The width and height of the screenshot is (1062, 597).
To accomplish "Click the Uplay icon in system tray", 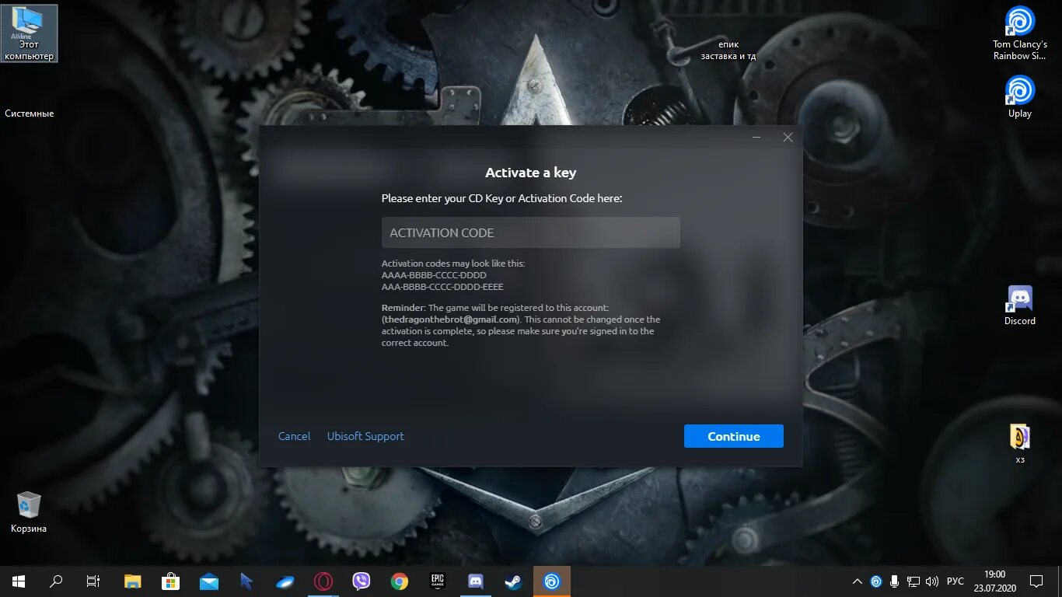I will pos(876,581).
